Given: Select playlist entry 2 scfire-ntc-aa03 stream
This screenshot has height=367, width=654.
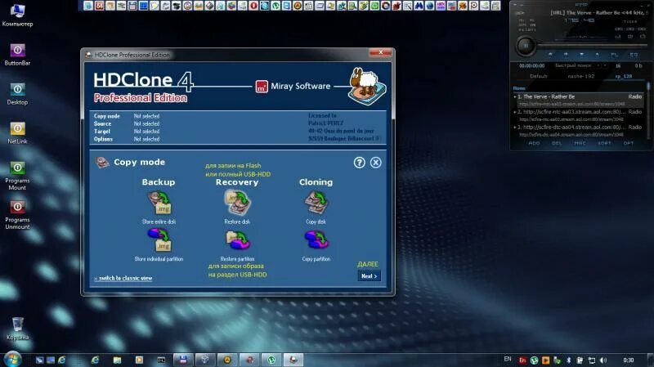Looking at the screenshot, I should coord(578,115).
